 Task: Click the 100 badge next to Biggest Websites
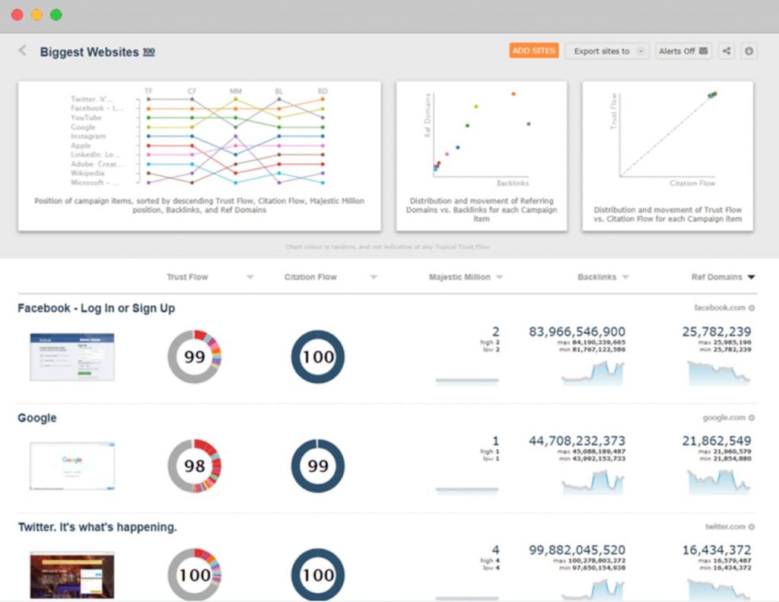[149, 52]
